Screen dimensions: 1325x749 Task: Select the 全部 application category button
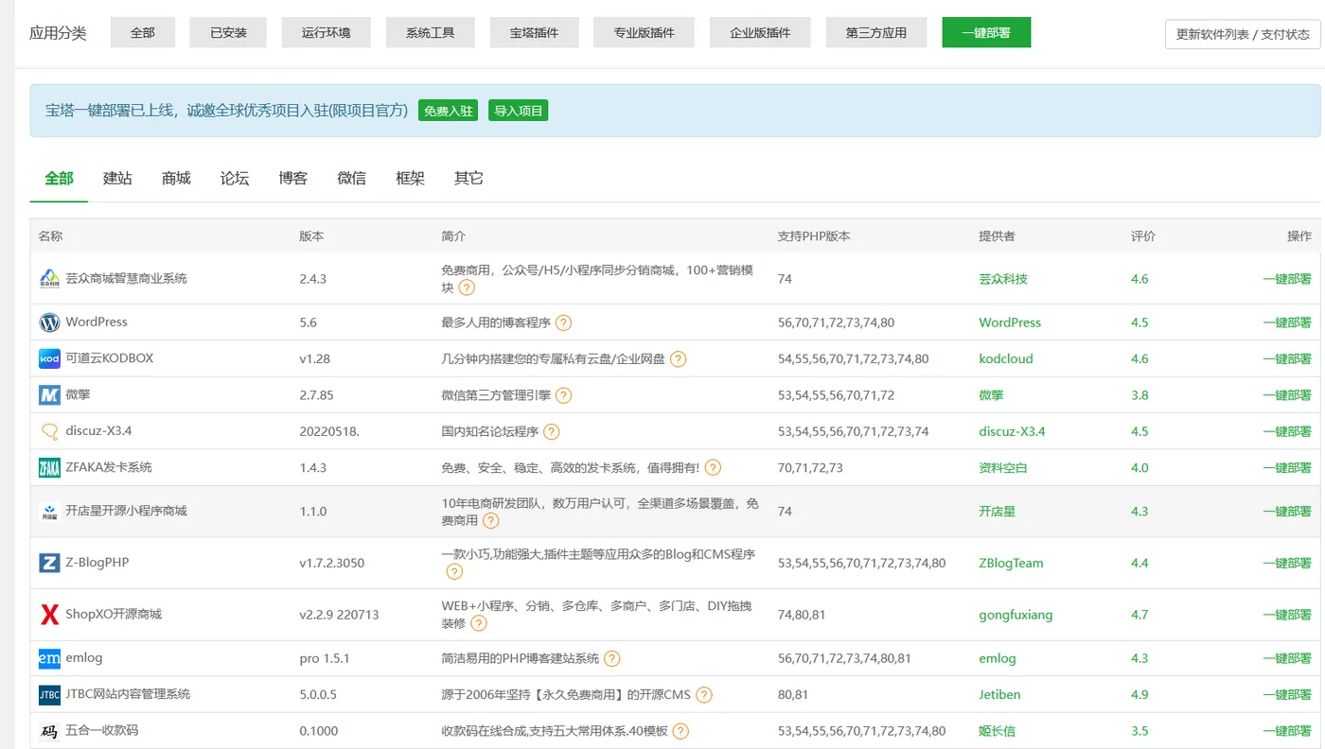pyautogui.click(x=143, y=32)
